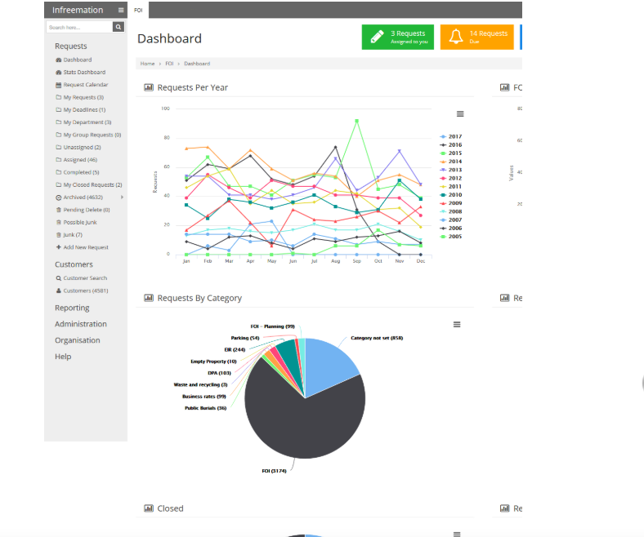Go to Home in breadcrumb
Image resolution: width=644 pixels, height=537 pixels.
pyautogui.click(x=147, y=64)
